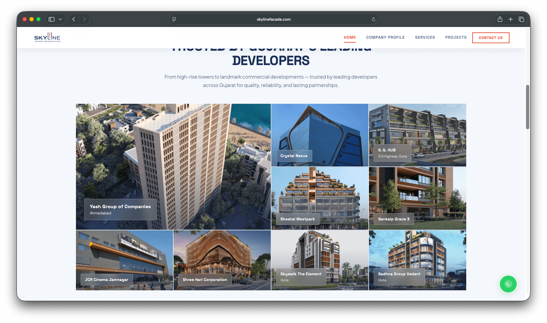Reload the page with the refresh icon

pos(373,19)
